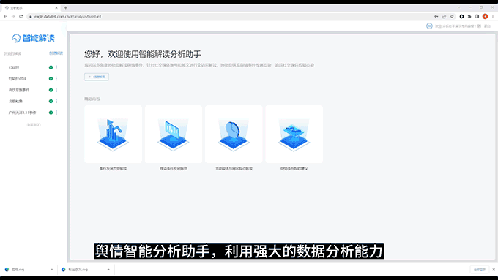The image size is (498, 280).
Task: Click the + 创建解读 button under welcome text
Action: point(97,77)
